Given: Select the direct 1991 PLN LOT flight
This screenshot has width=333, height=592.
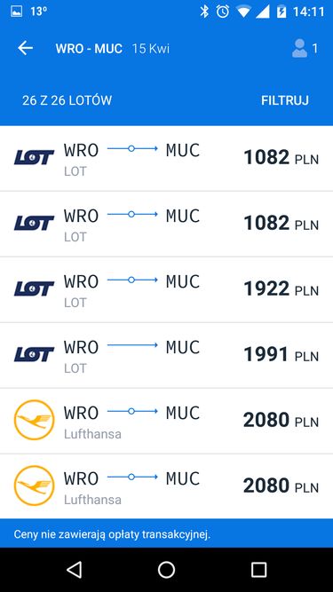Looking at the screenshot, I should tap(167, 356).
